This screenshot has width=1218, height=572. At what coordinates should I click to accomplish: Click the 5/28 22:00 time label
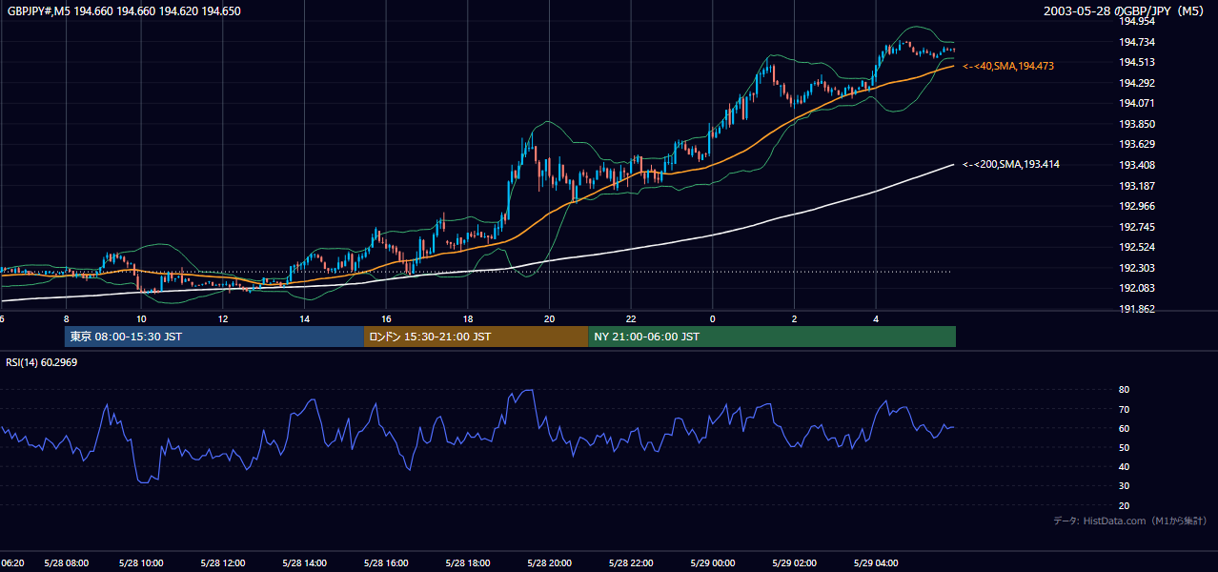(631, 562)
